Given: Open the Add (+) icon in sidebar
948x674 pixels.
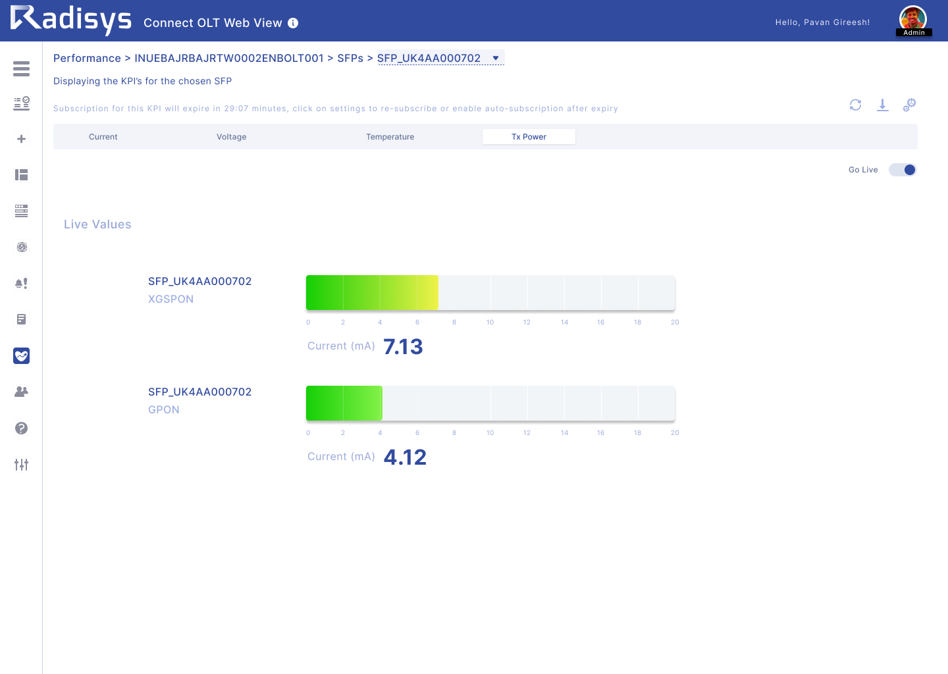Looking at the screenshot, I should [21, 139].
